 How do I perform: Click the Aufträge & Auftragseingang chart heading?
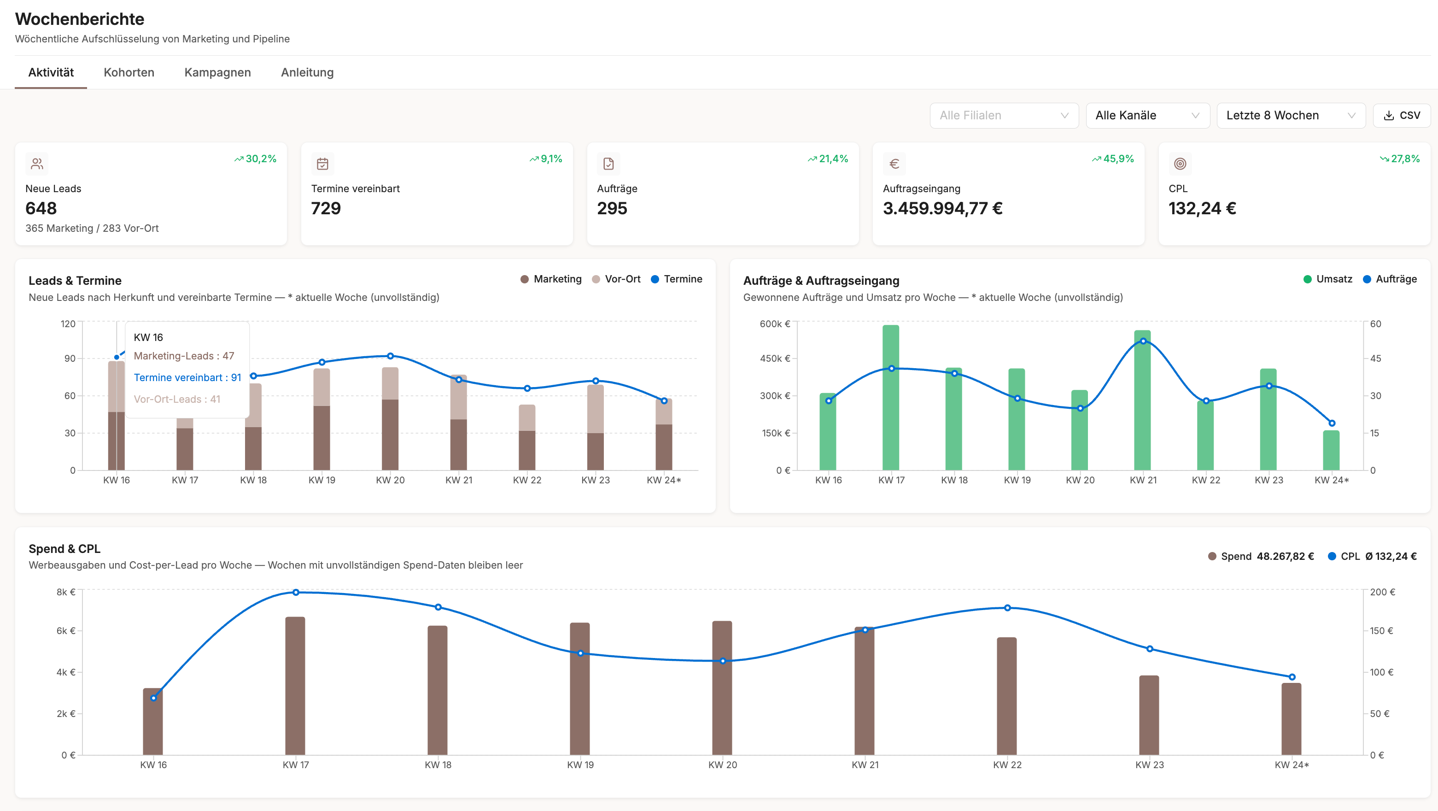[822, 280]
